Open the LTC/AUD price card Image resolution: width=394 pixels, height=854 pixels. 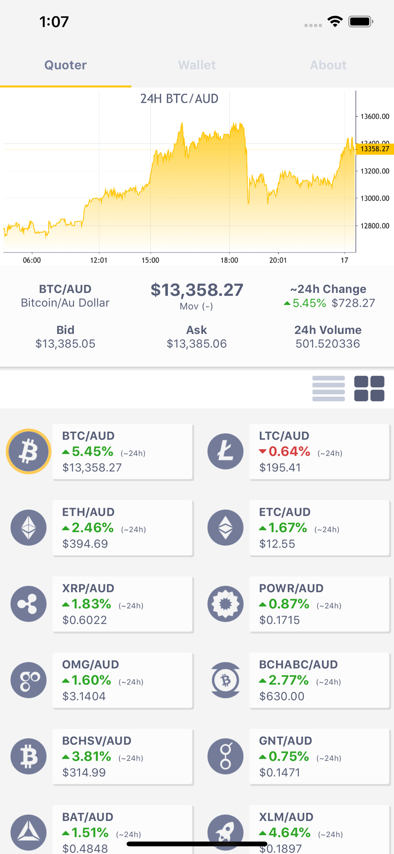point(319,452)
